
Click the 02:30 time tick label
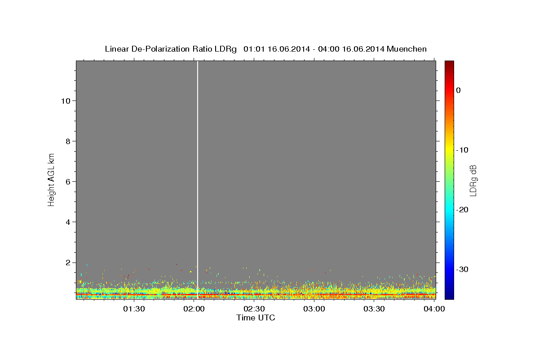(254, 309)
